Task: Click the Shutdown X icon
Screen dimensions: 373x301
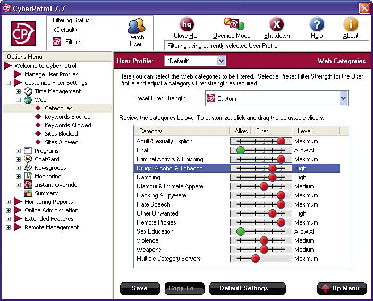Action: (x=276, y=24)
